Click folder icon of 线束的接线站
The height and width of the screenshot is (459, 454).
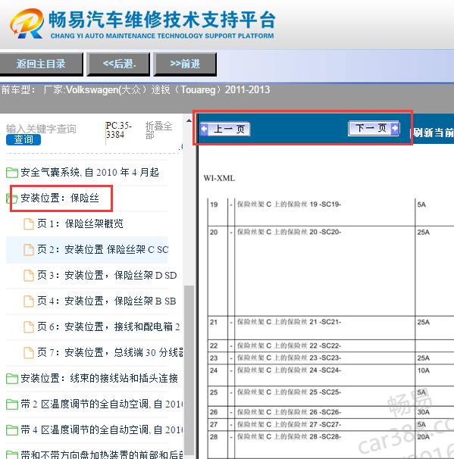click(12, 379)
